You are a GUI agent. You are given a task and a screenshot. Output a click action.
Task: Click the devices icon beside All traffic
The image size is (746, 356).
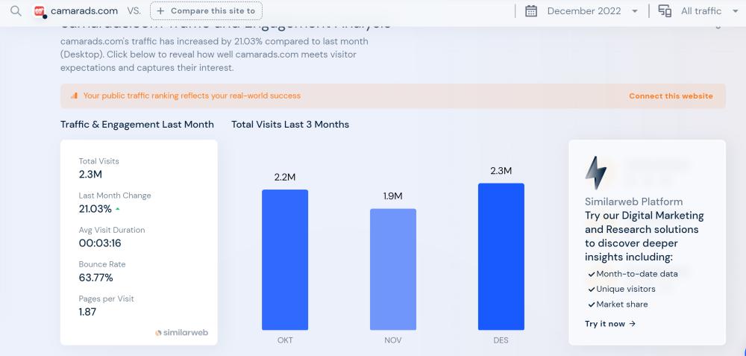coord(665,11)
